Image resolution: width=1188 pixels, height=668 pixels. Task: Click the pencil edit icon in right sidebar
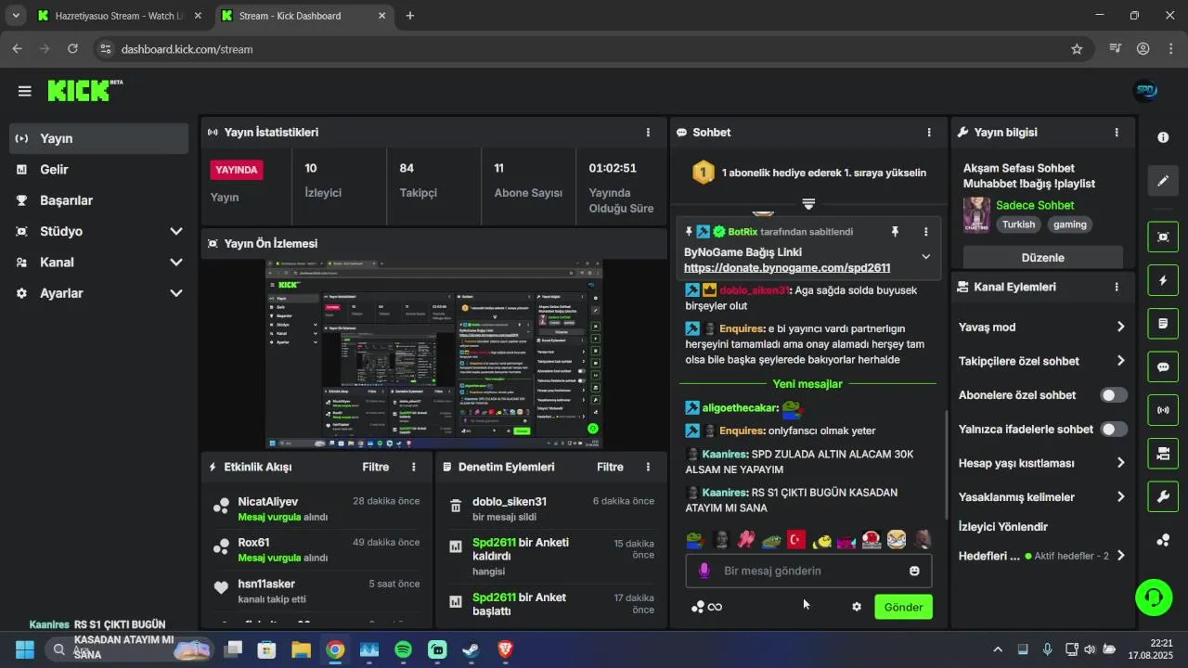click(x=1163, y=181)
